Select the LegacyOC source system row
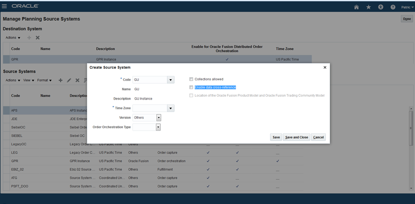415x204 pixels. tap(153, 144)
